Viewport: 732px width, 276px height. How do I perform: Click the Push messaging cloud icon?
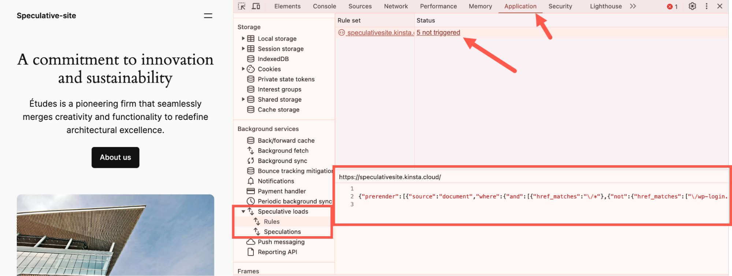click(x=251, y=242)
